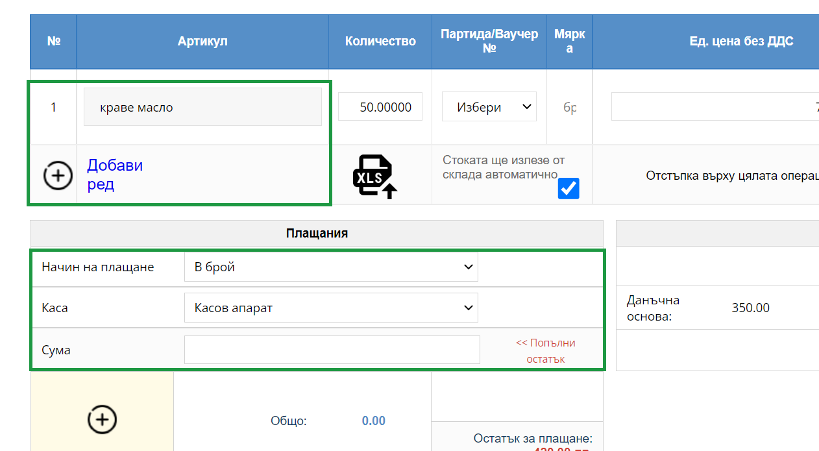Click the Партида/Ваучер № column header
This screenshot has width=819, height=451.
point(489,41)
